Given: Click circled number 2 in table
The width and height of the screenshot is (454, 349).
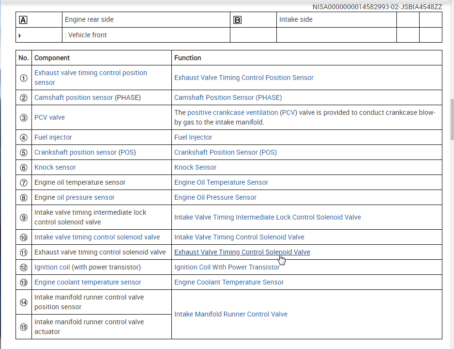Looking at the screenshot, I should click(23, 98).
